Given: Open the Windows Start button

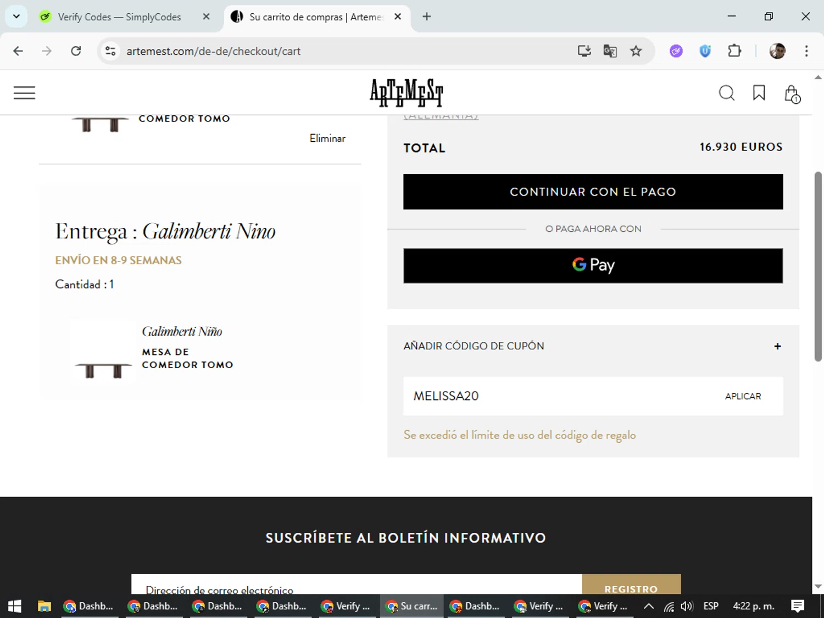Looking at the screenshot, I should 15,606.
